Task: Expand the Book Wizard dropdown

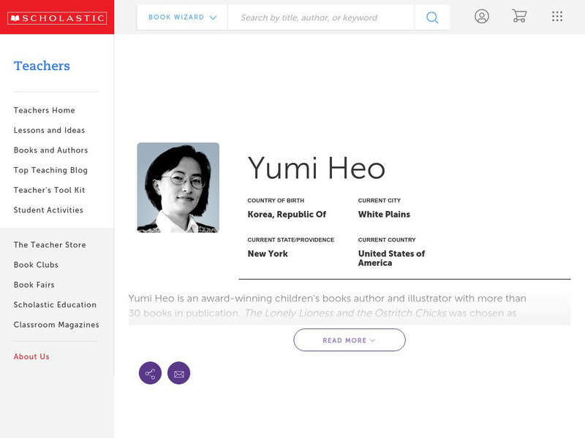Action: tap(182, 18)
